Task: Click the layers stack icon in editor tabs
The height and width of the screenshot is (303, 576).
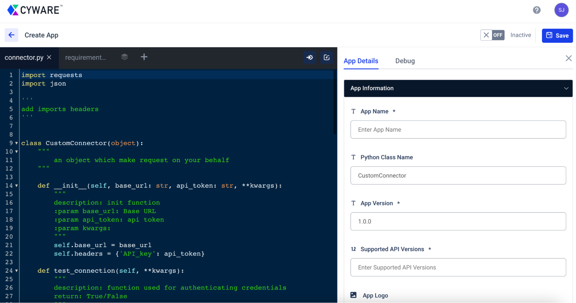Action: 124,57
